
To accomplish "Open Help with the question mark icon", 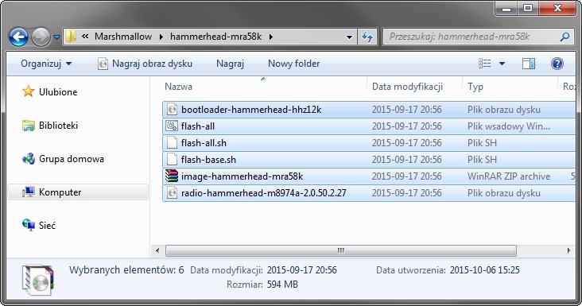I will point(557,64).
